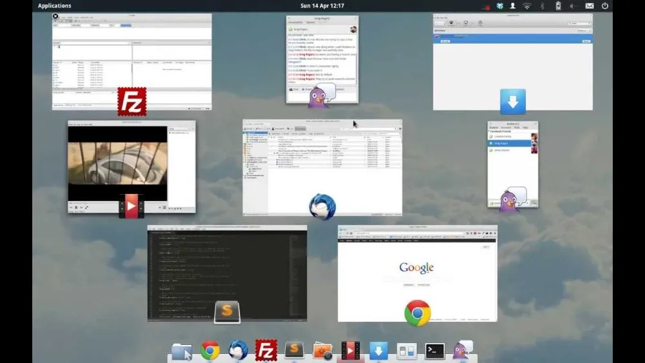Click the FileZilla icon in the dock
The height and width of the screenshot is (363, 645).
point(266,350)
